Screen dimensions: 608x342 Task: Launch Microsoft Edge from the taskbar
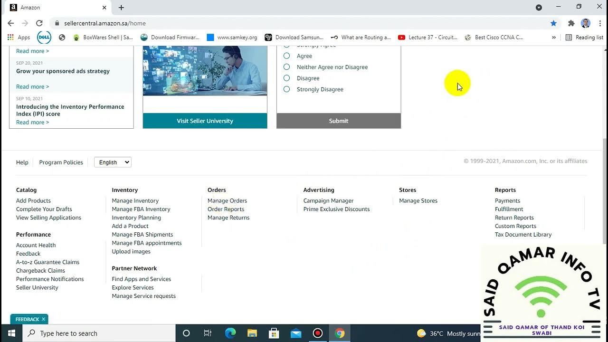[230, 333]
